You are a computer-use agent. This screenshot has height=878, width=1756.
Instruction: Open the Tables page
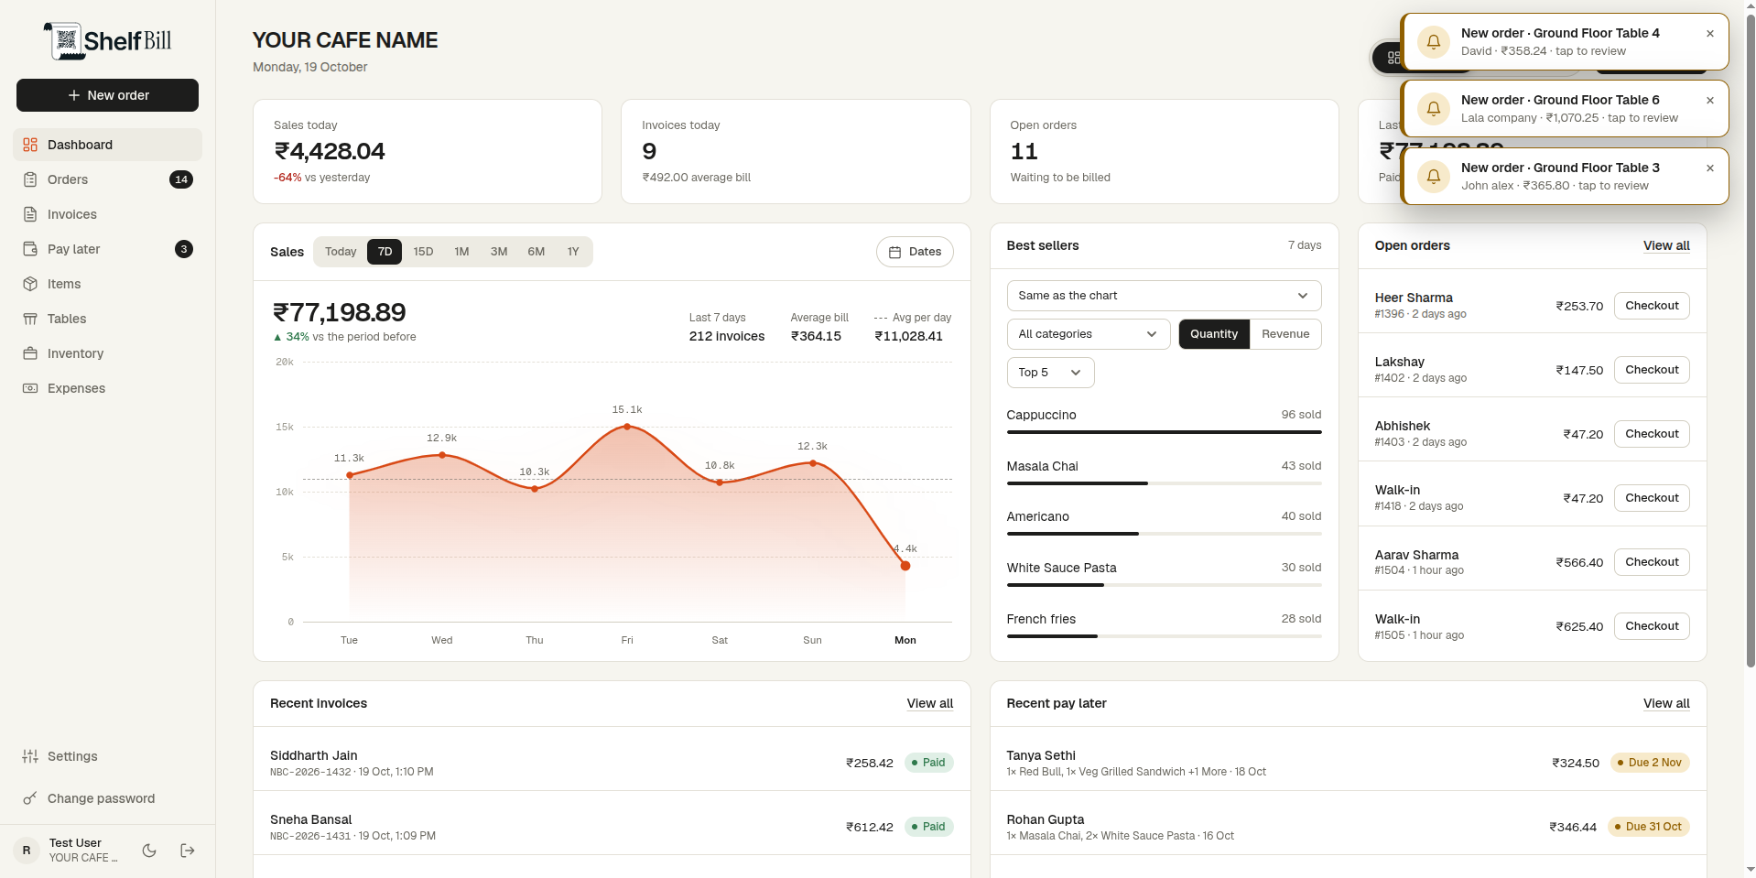click(107, 319)
